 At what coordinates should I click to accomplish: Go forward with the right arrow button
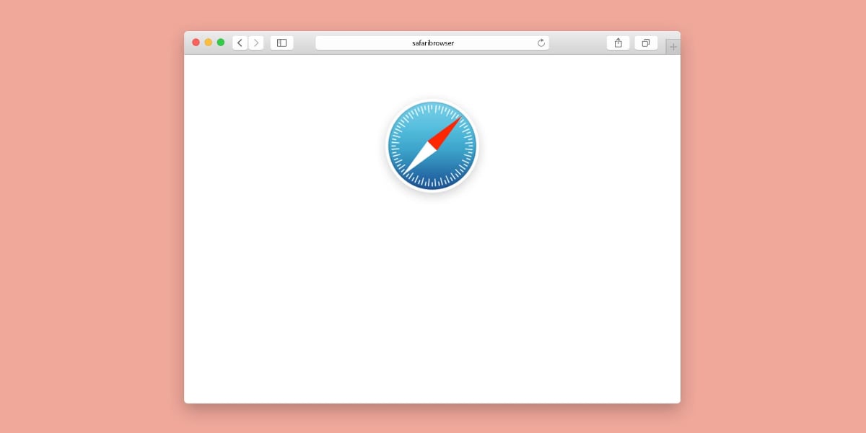point(256,43)
